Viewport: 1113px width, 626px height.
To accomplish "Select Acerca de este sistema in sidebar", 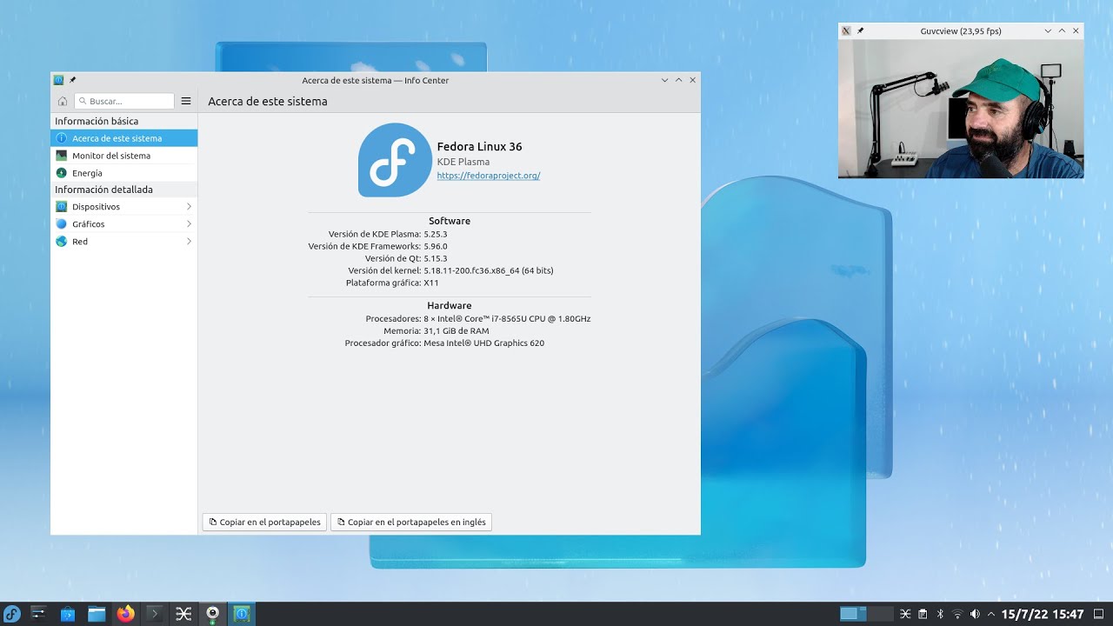I will point(124,138).
